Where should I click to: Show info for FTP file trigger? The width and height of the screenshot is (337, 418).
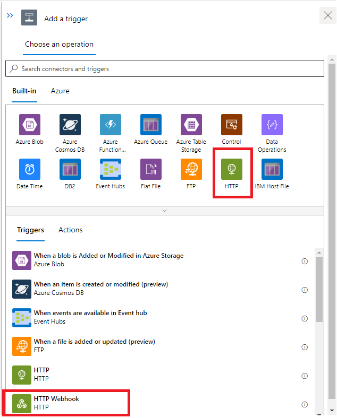click(305, 347)
